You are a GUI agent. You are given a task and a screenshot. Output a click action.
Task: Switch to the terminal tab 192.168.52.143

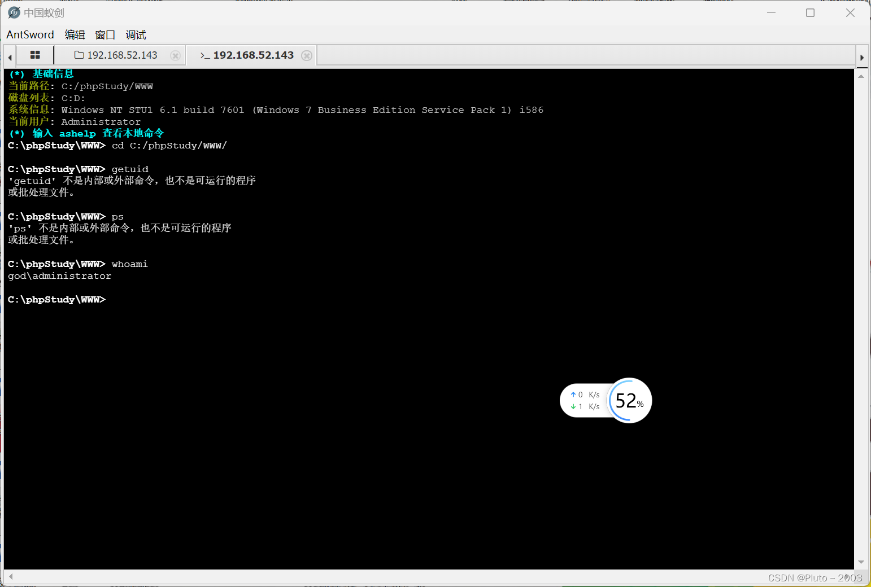click(253, 55)
